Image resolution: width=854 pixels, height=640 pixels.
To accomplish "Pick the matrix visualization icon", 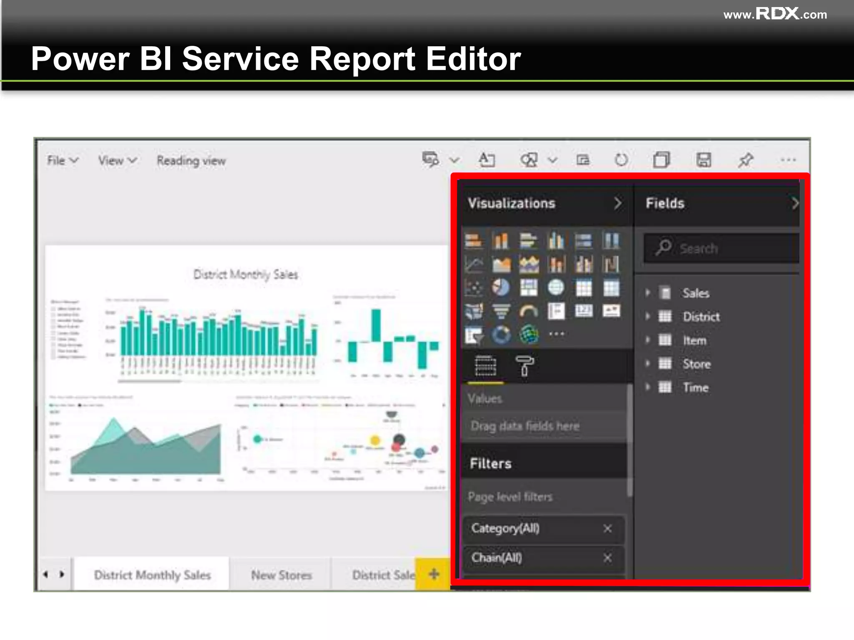I will click(x=611, y=287).
